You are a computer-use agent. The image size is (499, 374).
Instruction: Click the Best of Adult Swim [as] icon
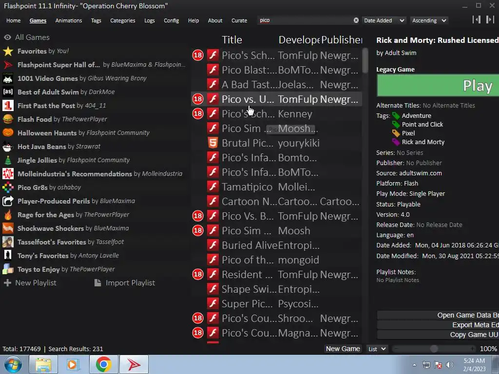(8, 92)
